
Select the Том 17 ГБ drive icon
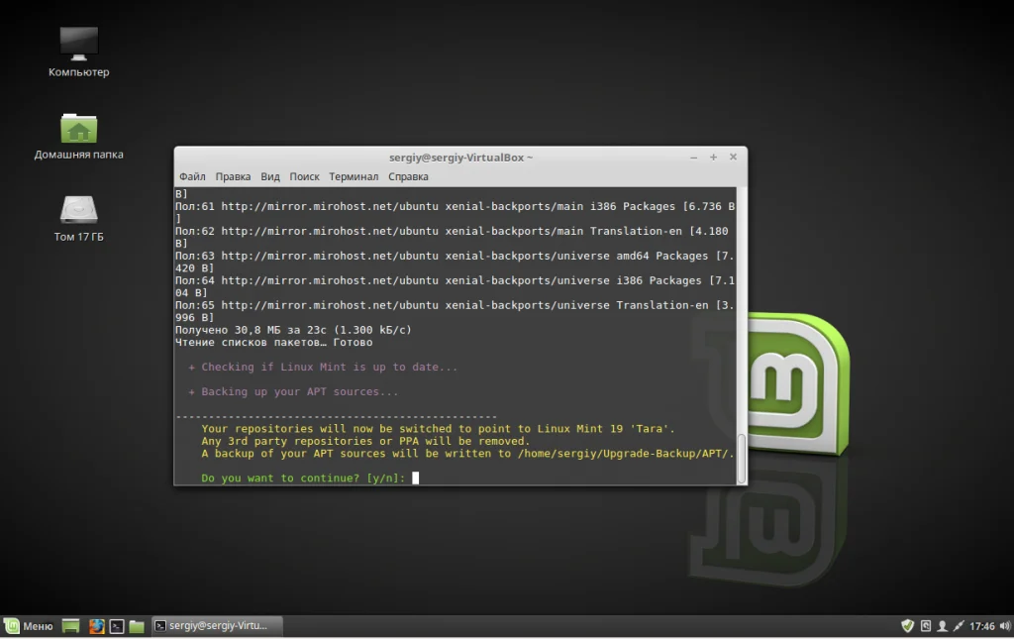coord(79,219)
